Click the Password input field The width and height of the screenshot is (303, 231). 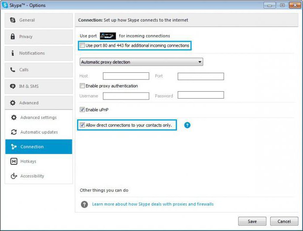point(201,95)
